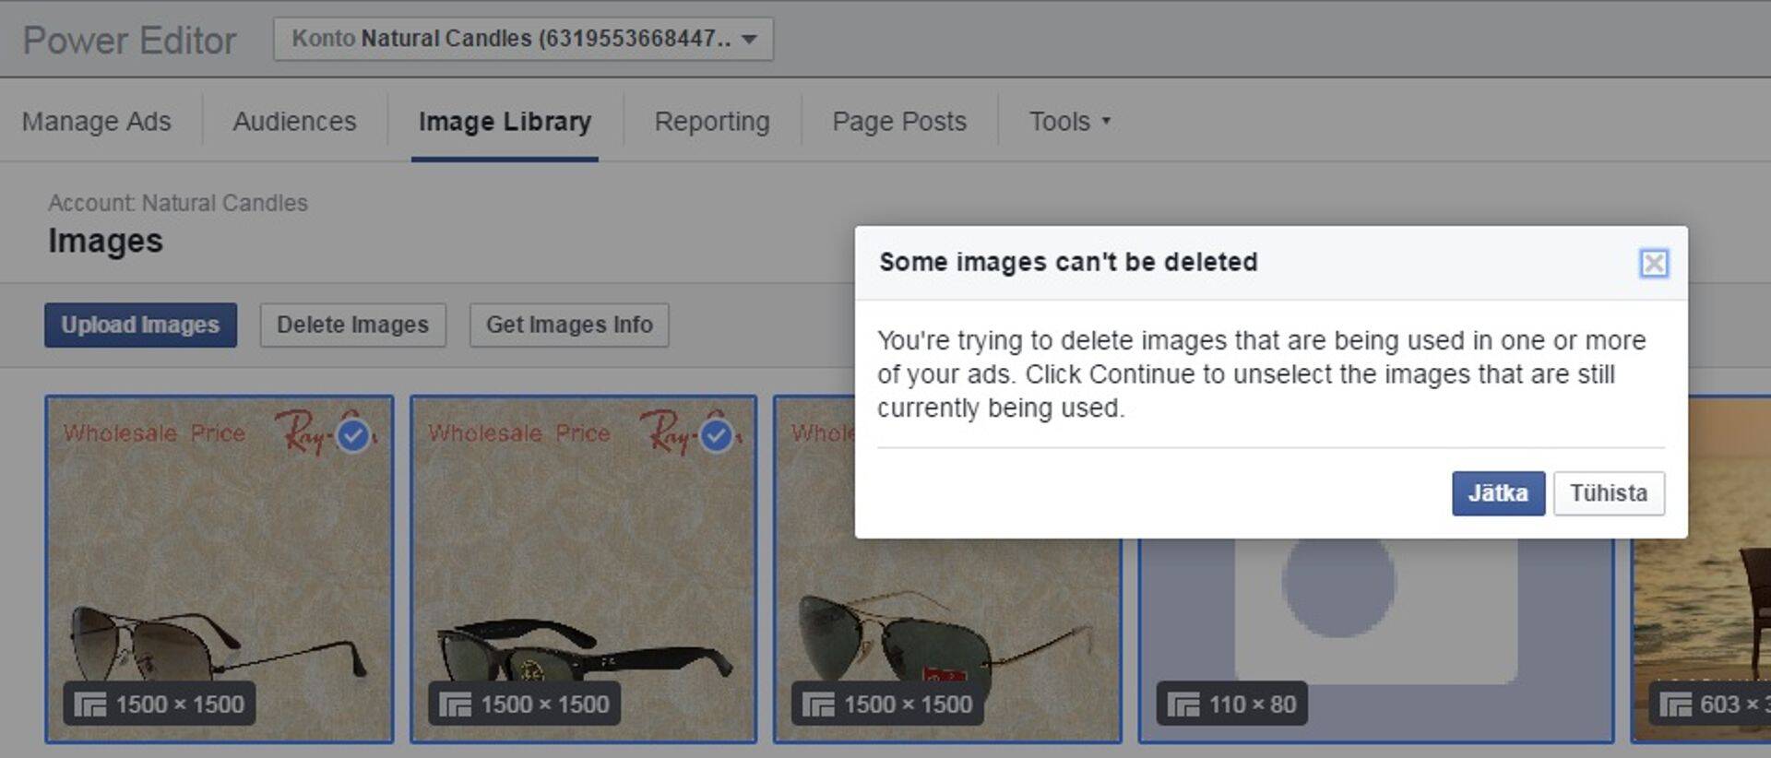Go to the Reporting tab
Viewport: 1771px width, 758px height.
[711, 122]
